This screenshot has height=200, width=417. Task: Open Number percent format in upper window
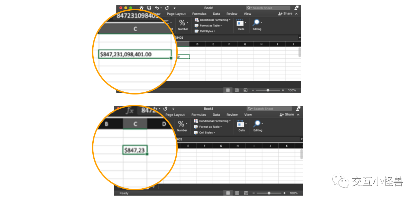[x=183, y=23]
